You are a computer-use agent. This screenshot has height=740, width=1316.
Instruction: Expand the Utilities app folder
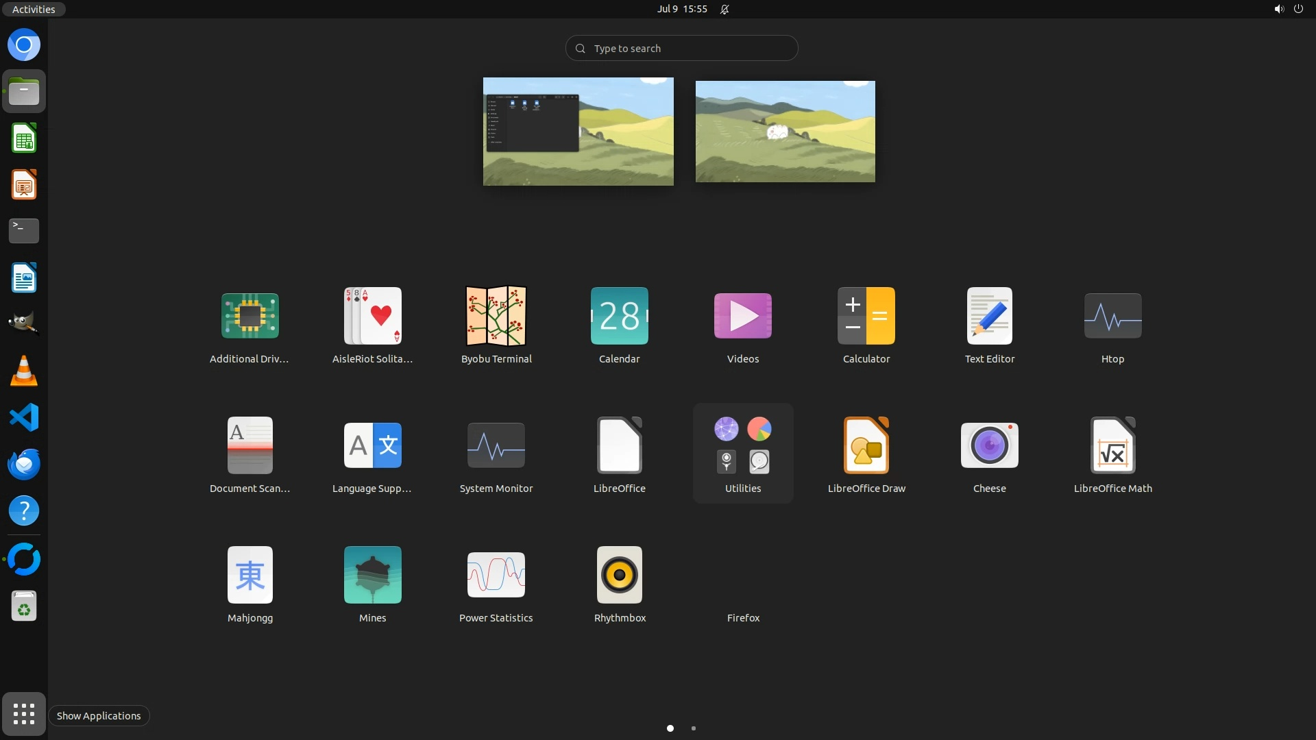point(742,446)
